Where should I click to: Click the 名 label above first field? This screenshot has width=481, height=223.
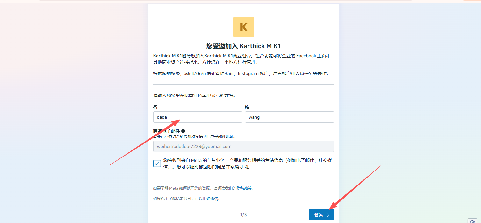tap(155, 107)
